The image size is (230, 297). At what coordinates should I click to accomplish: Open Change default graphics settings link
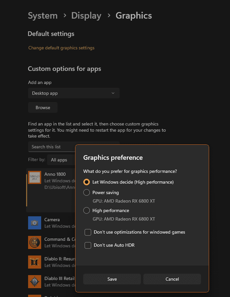pos(61,48)
